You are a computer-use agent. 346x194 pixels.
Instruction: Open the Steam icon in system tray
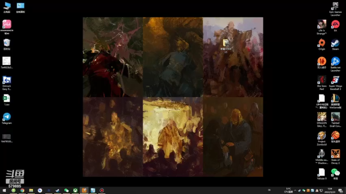[299, 191]
